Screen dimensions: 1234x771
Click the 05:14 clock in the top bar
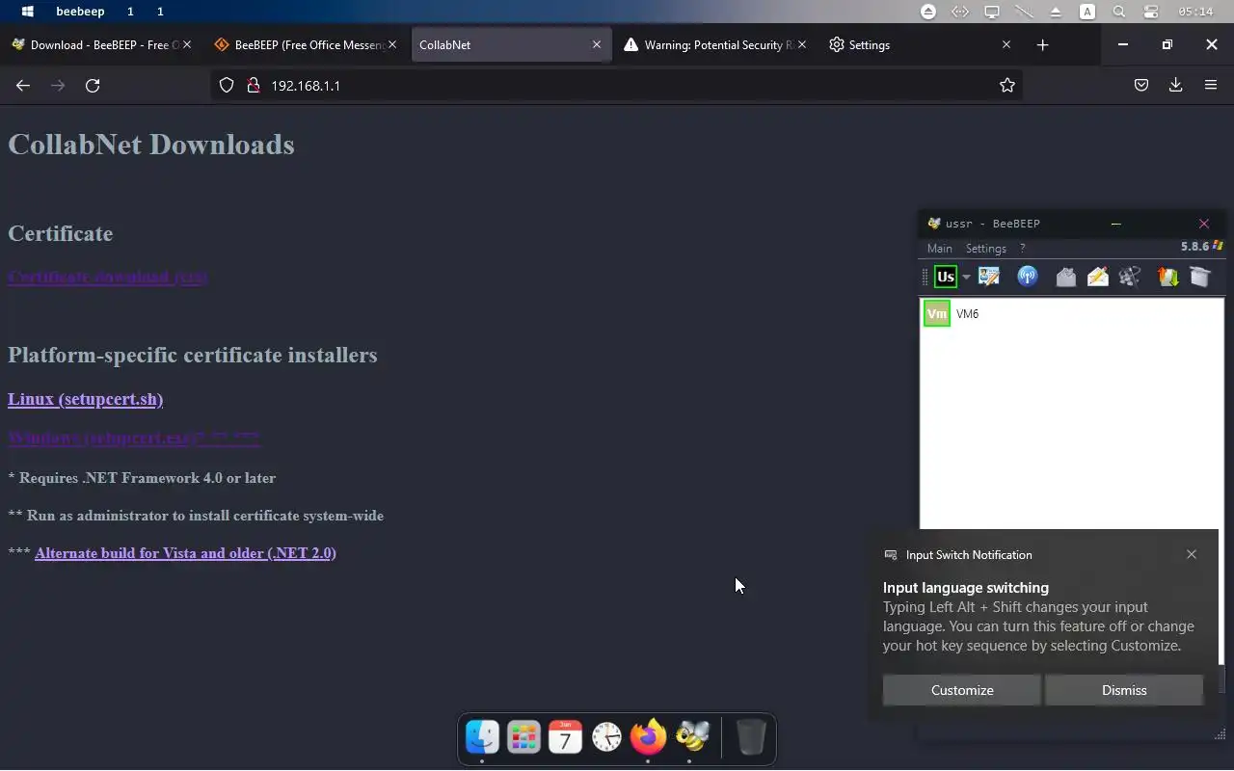(x=1195, y=12)
